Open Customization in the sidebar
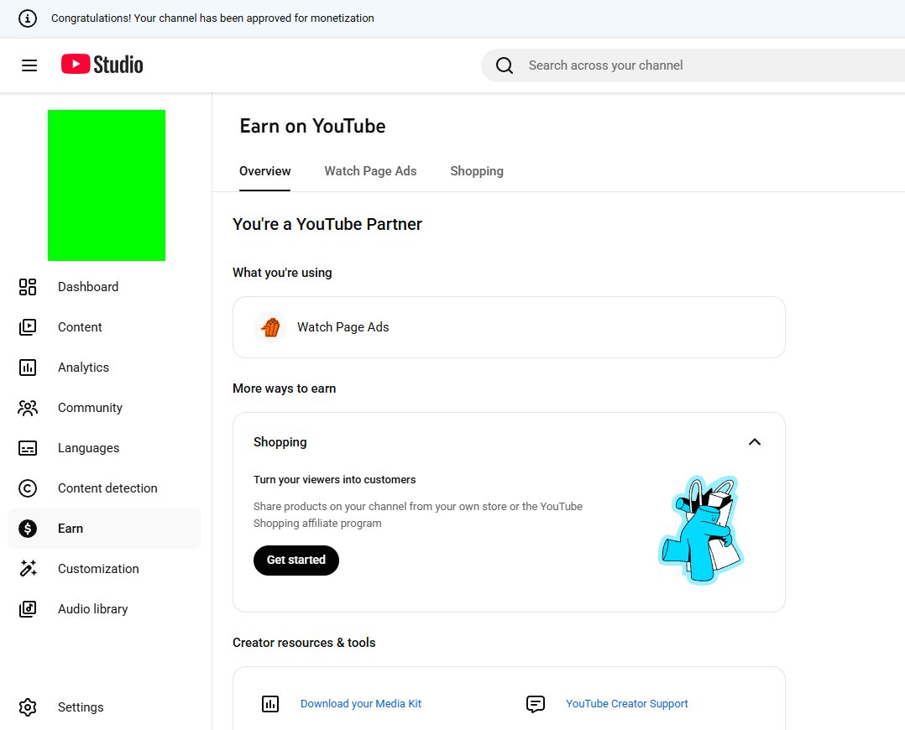This screenshot has width=905, height=730. 104,568
